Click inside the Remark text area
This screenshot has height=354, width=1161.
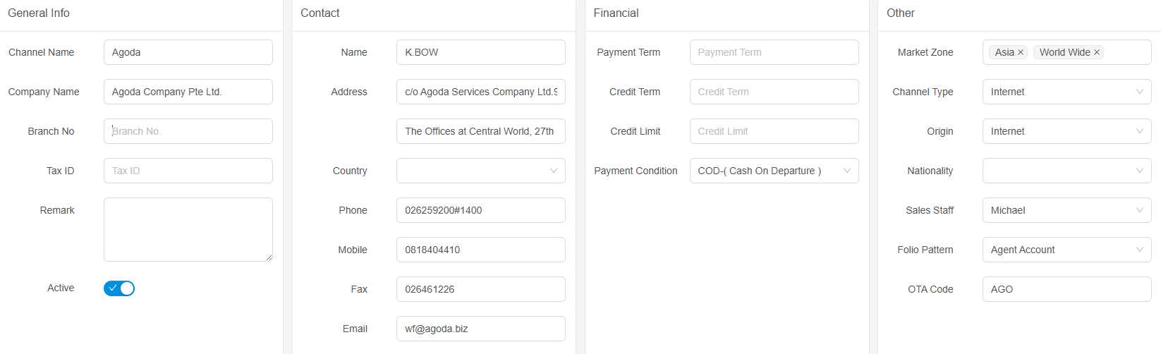tap(188, 229)
